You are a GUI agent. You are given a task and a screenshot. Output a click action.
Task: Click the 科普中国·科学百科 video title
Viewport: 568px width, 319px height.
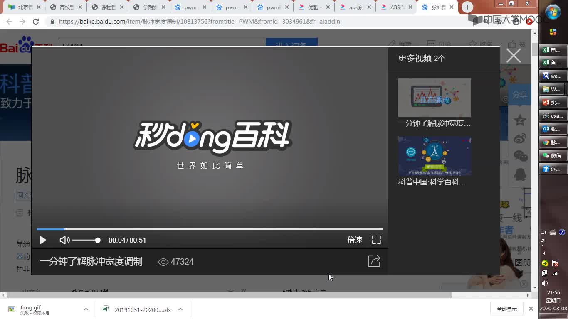tap(432, 182)
